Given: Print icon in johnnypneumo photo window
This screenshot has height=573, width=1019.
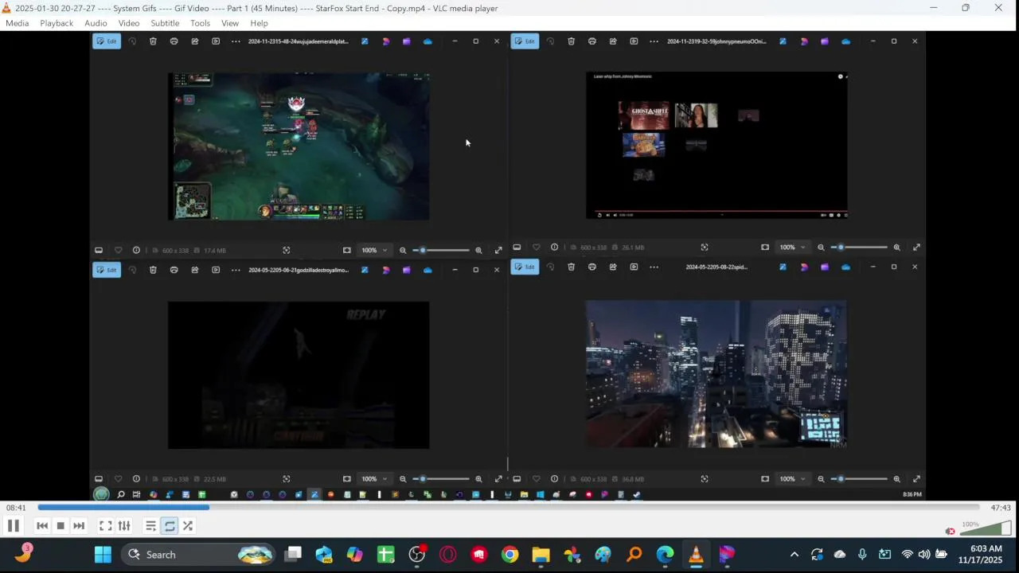Looking at the screenshot, I should coord(591,41).
